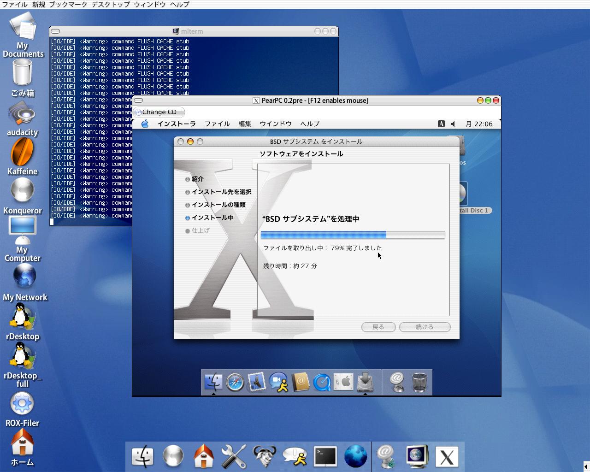Open デスクトップ menu in top bar
Image resolution: width=590 pixels, height=472 pixels.
click(110, 4)
